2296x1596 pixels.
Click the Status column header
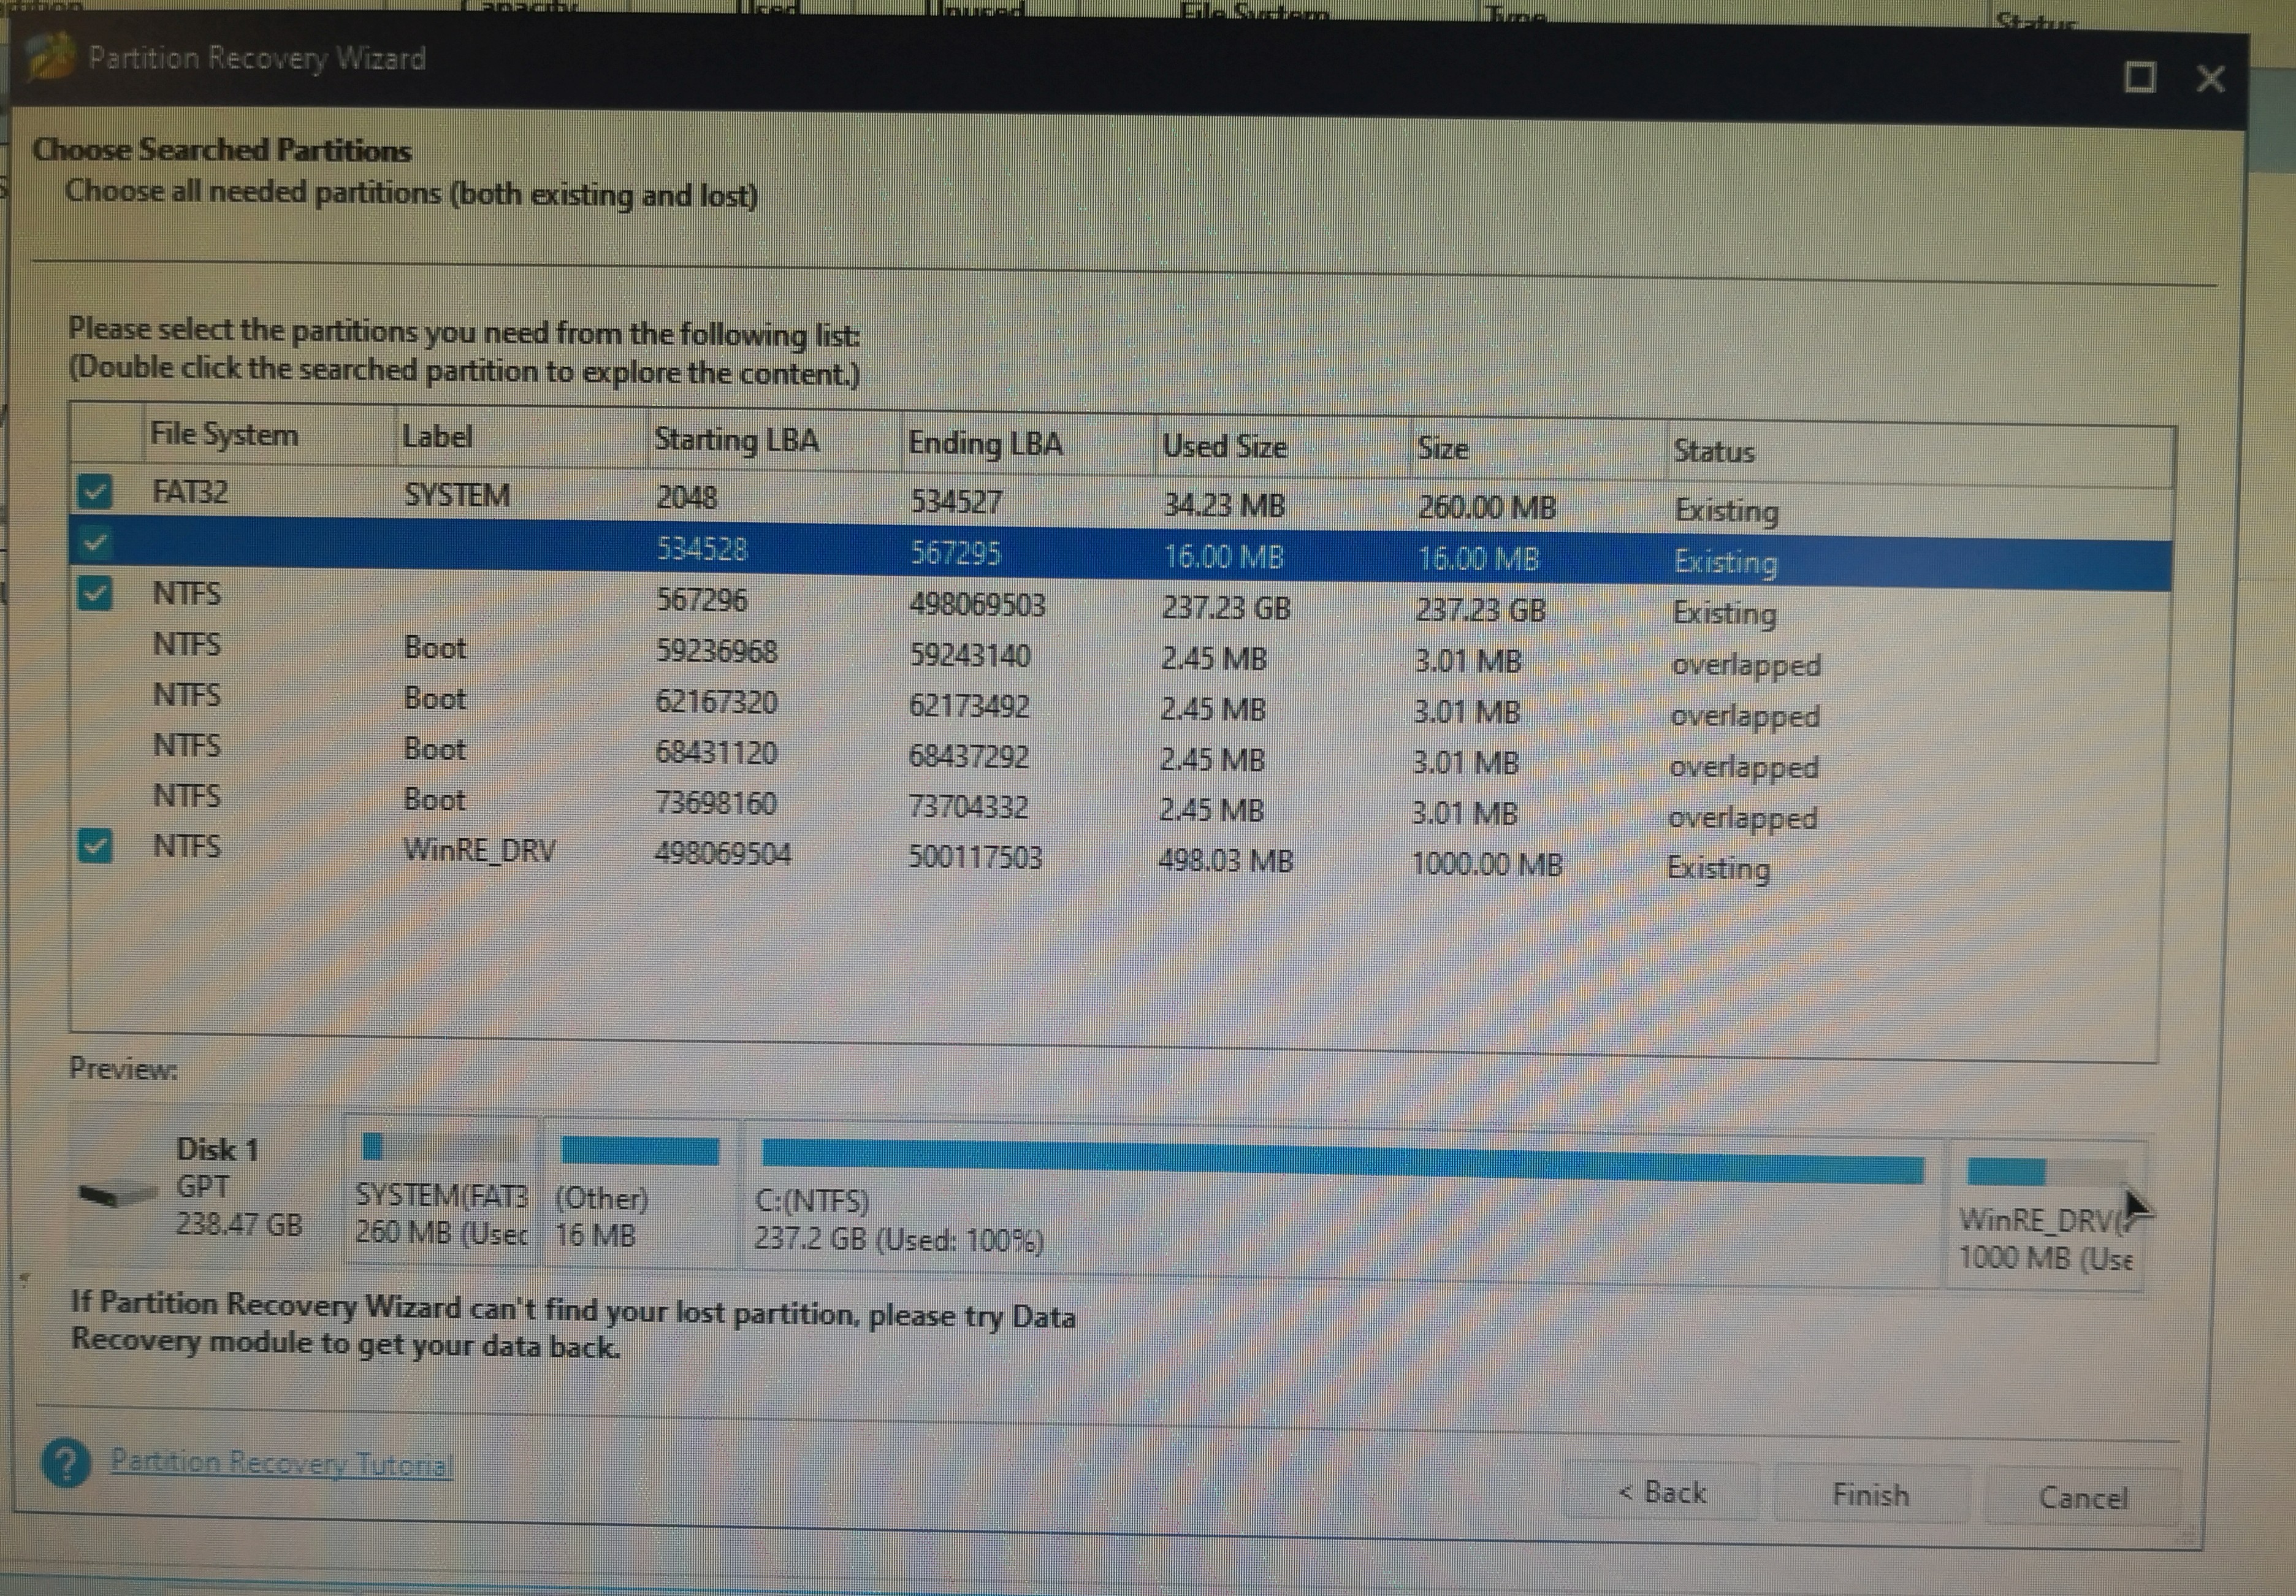tap(1714, 452)
